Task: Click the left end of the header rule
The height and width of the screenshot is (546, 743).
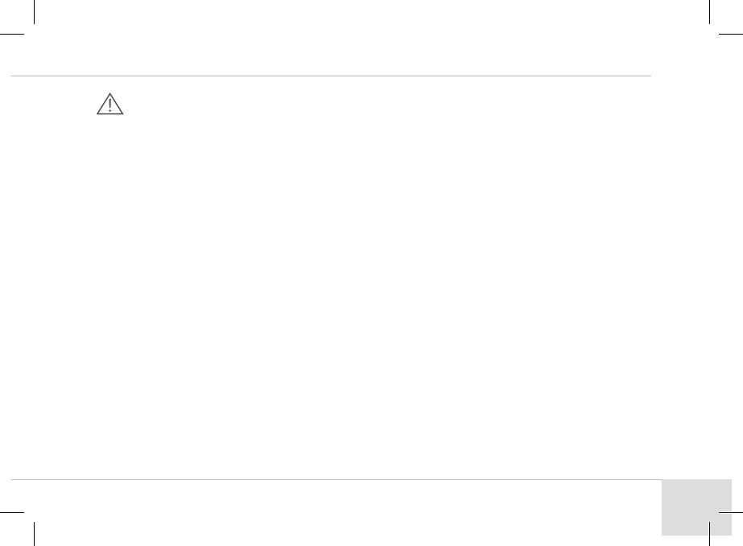Action: pyautogui.click(x=13, y=76)
